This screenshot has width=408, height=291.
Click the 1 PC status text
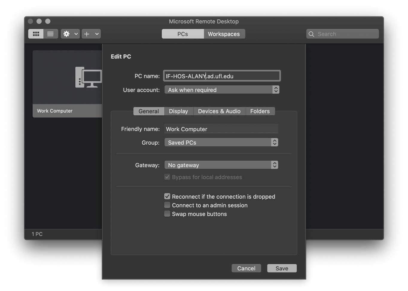(37, 234)
